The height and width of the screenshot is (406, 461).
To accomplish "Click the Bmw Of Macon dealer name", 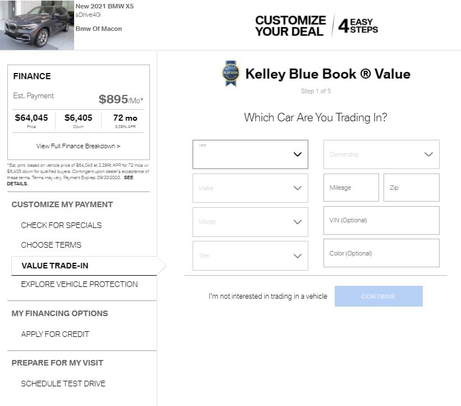I will pos(98,29).
